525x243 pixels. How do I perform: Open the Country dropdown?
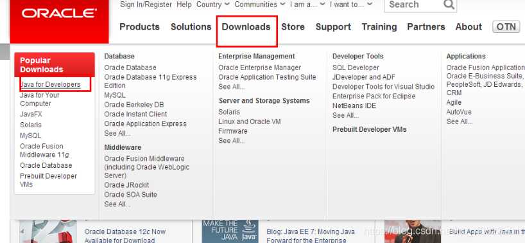pyautogui.click(x=213, y=4)
